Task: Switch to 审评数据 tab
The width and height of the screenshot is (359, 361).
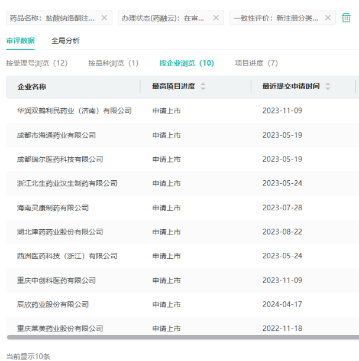Action: click(x=20, y=41)
